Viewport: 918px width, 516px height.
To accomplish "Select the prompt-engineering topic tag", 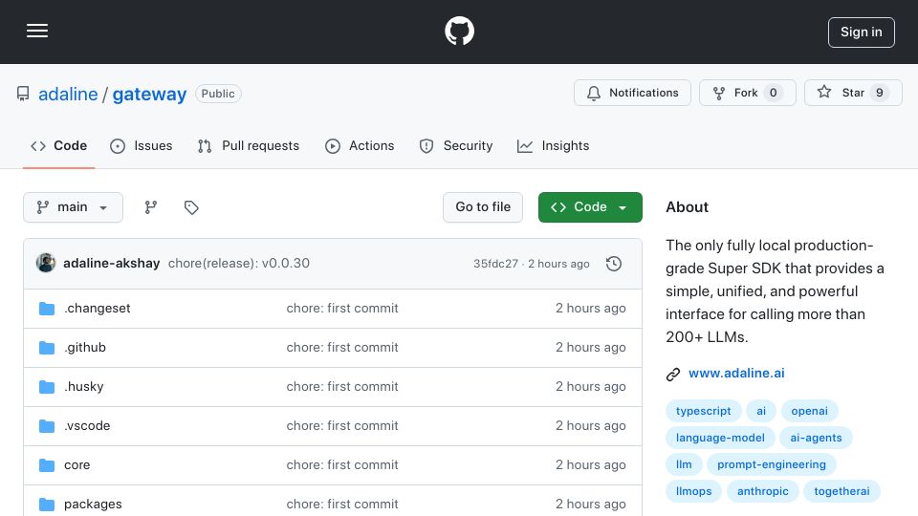I will (772, 464).
